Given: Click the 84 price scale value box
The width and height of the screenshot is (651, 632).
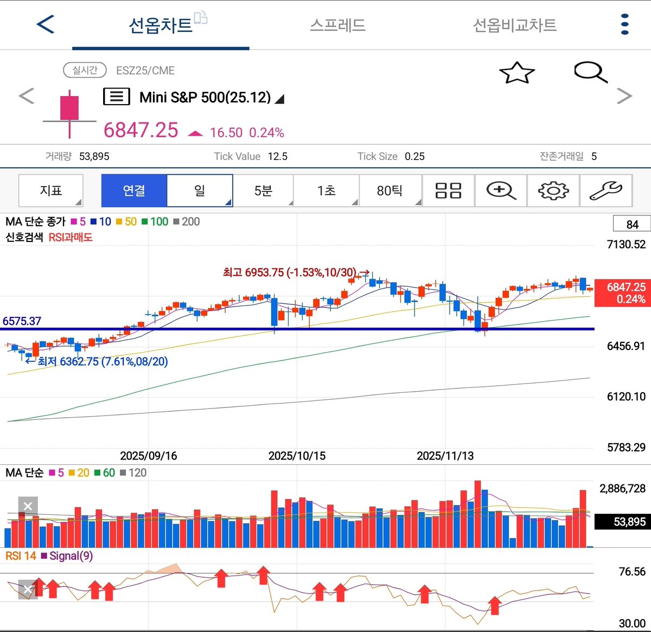Looking at the screenshot, I should (x=631, y=224).
